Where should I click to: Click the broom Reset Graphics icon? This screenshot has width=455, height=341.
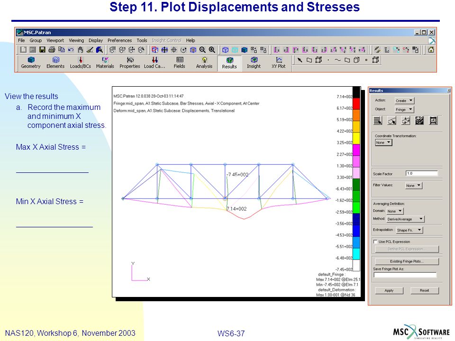click(x=90, y=50)
